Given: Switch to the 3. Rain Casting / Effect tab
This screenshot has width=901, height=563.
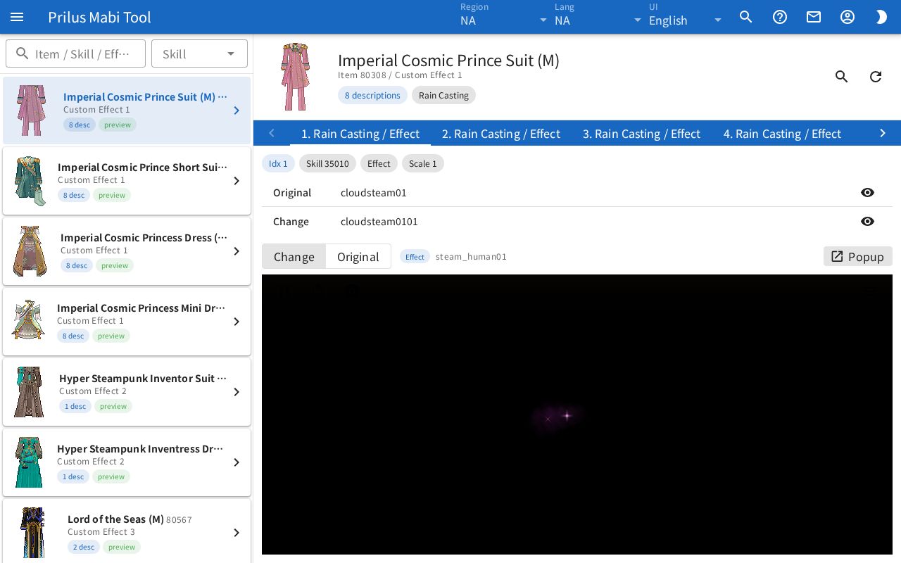Looking at the screenshot, I should [641, 134].
